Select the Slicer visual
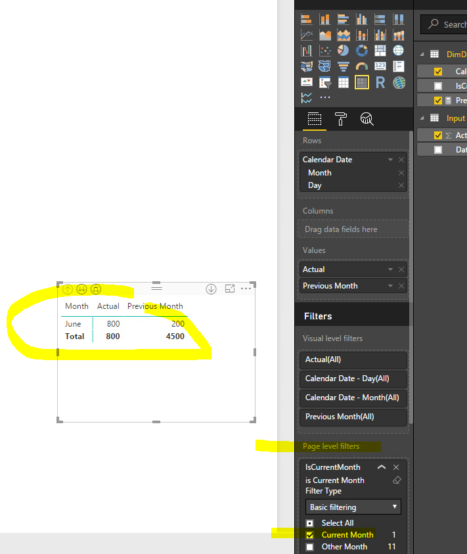 325,82
